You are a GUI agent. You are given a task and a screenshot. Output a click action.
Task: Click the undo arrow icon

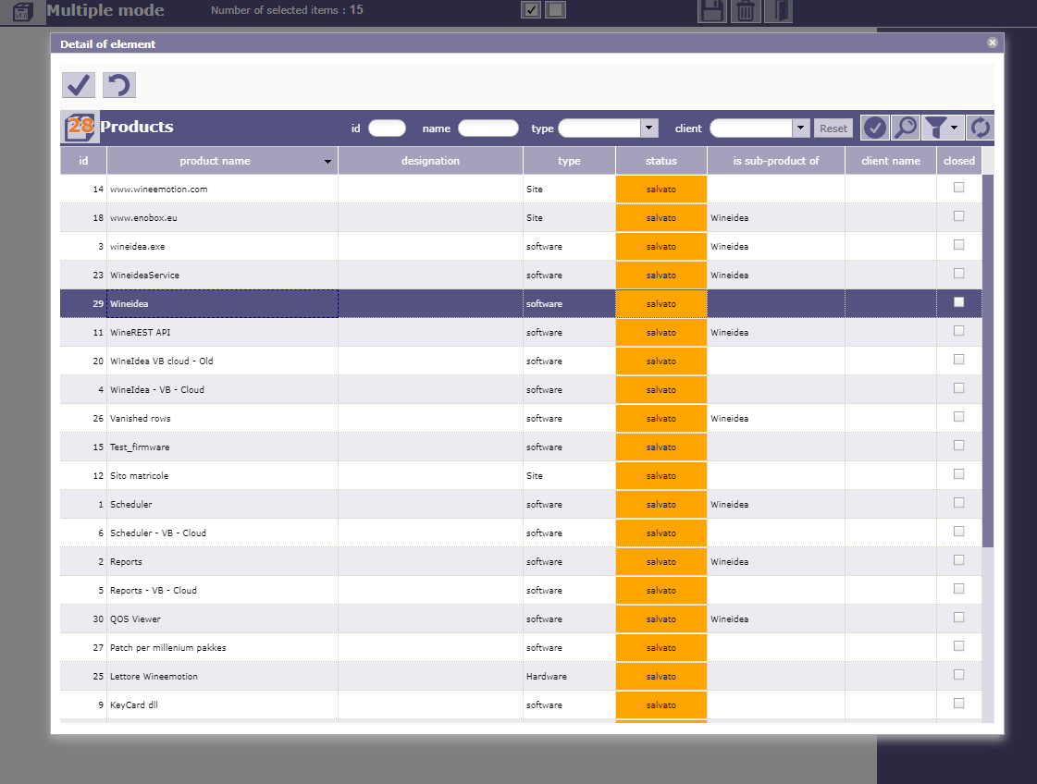point(119,85)
